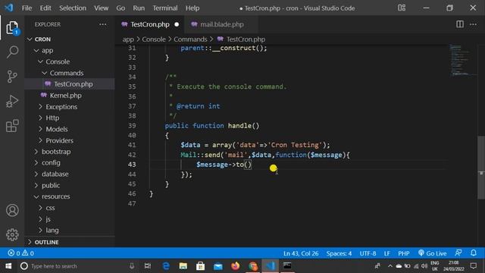Change line ending via LF indicator
The height and width of the screenshot is (273, 485).
[x=386, y=253]
